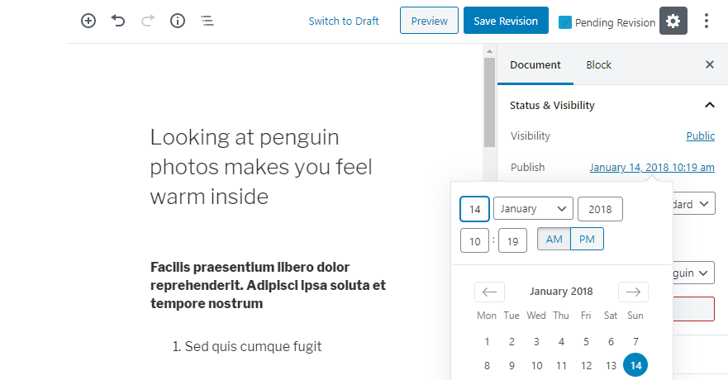Open the more options vertical dots menu
This screenshot has height=380, width=728.
coord(707,21)
